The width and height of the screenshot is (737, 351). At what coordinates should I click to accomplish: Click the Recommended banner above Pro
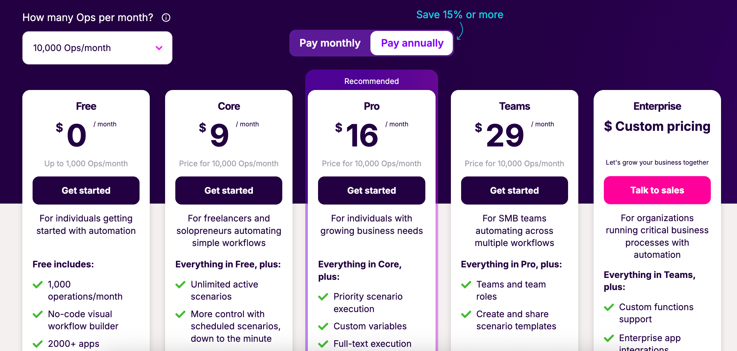(x=371, y=81)
